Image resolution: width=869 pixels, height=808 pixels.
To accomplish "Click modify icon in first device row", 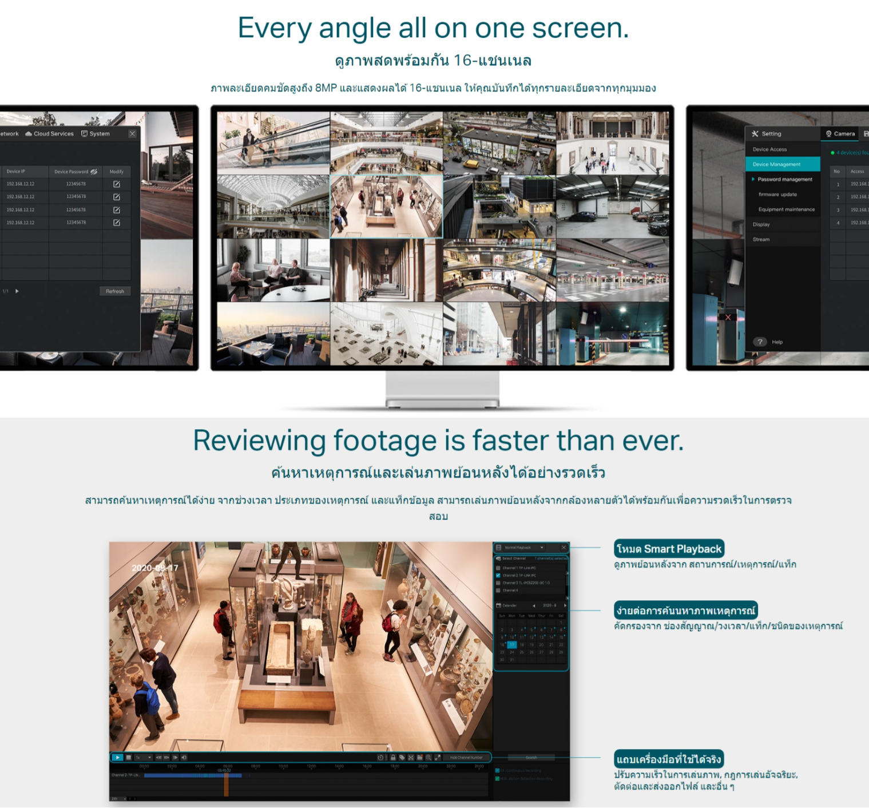I will [117, 184].
